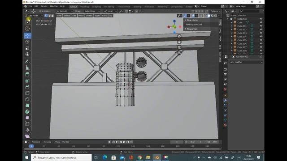Toggle the camera view icon
The height and width of the screenshot is (161, 287).
[x=179, y=47]
